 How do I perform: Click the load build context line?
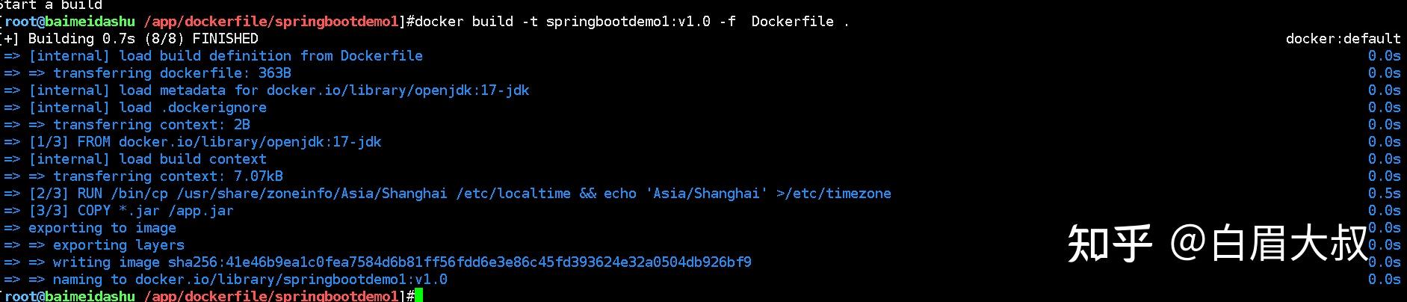(x=134, y=159)
